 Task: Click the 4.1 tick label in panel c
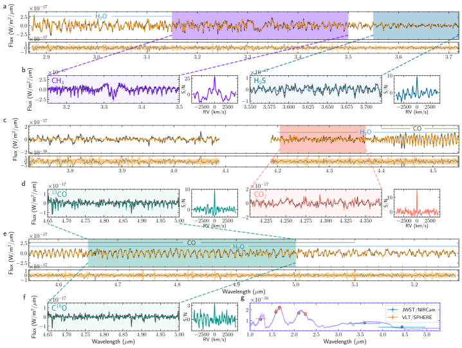226,170
